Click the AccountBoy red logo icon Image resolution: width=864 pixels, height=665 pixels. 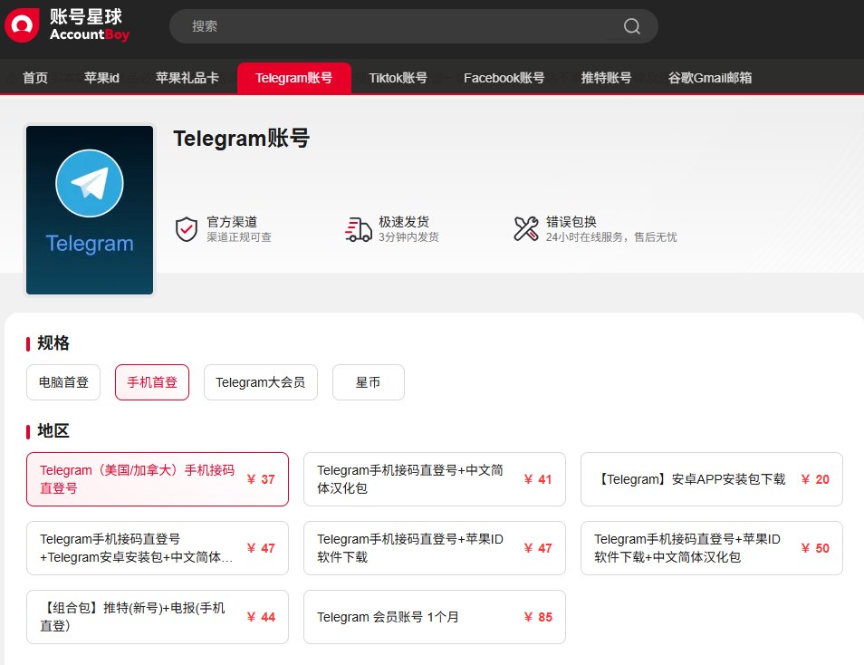22,24
